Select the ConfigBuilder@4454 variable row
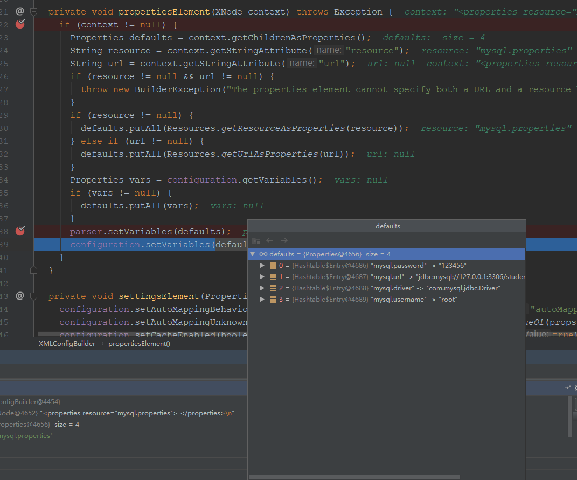This screenshot has width=577, height=480. (124, 401)
